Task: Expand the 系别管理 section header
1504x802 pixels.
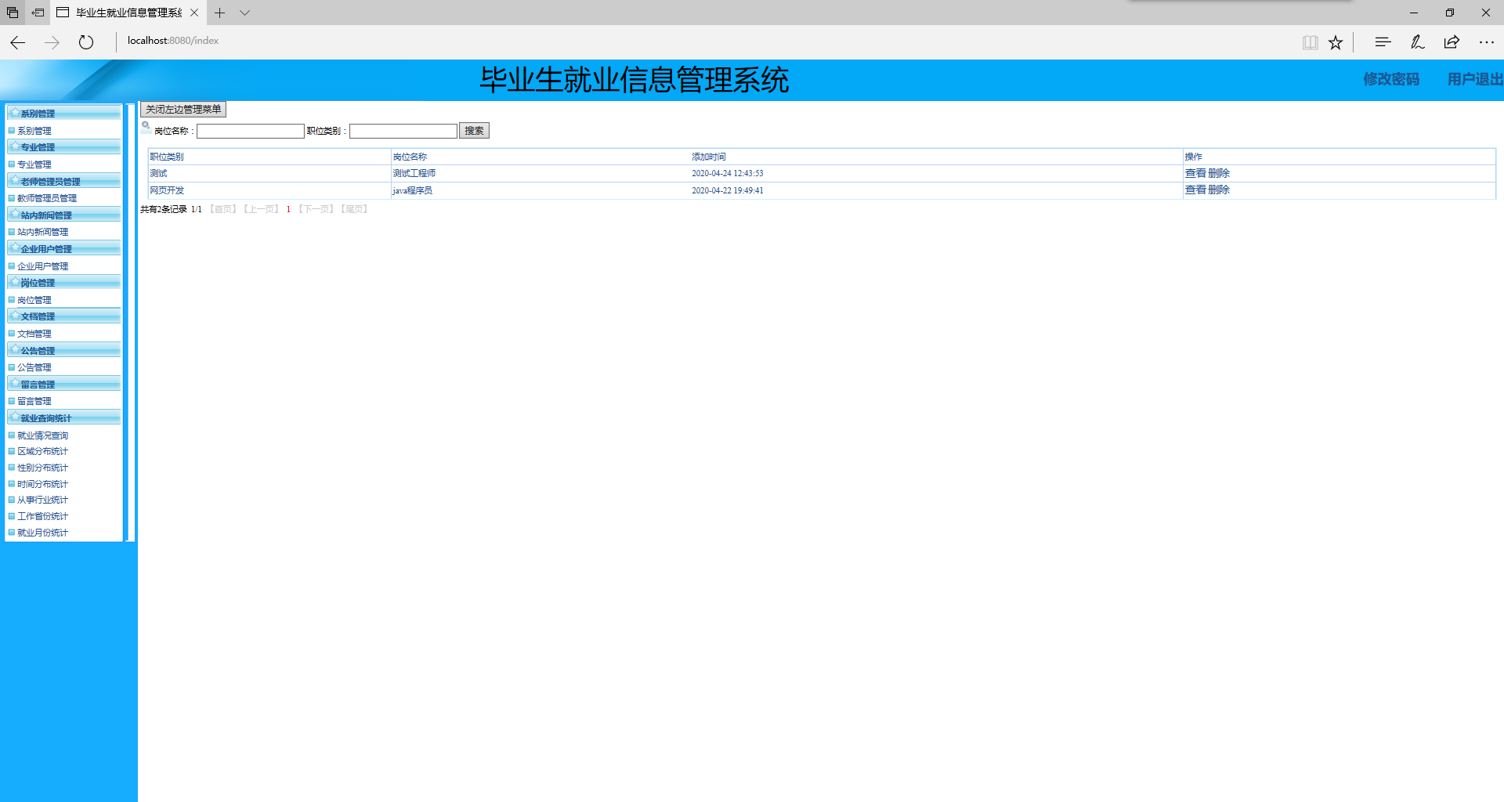Action: (64, 114)
